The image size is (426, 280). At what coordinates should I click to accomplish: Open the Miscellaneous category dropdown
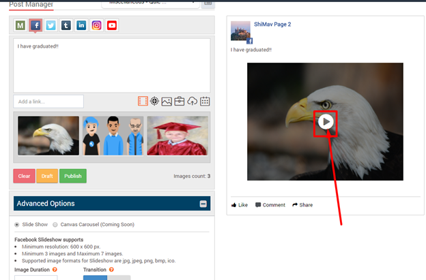coord(150,3)
